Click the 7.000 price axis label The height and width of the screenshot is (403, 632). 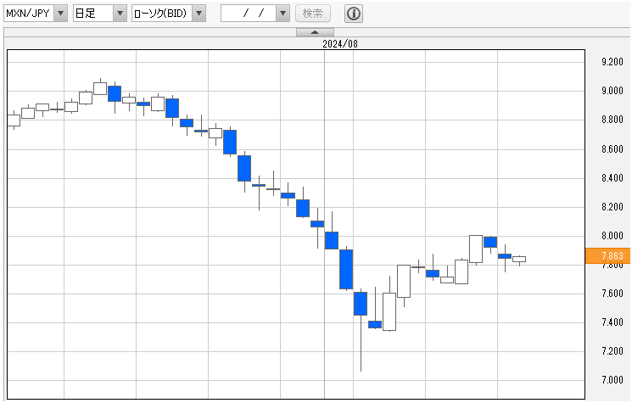(612, 380)
